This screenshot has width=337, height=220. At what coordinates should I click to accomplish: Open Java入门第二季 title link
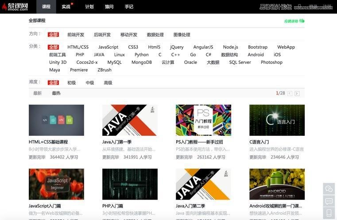point(190,206)
